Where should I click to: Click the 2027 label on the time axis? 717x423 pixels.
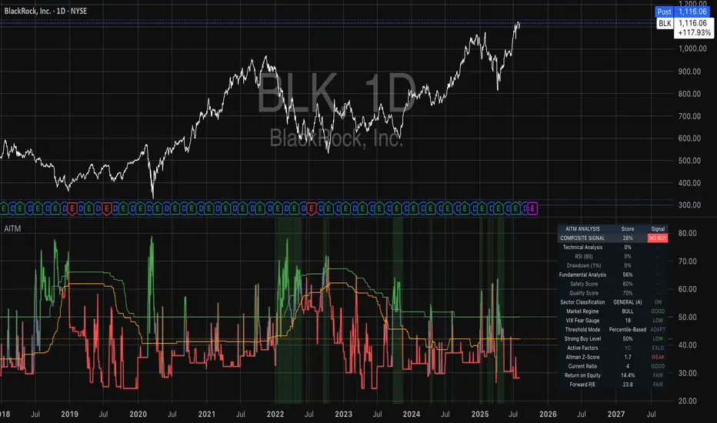(616, 414)
